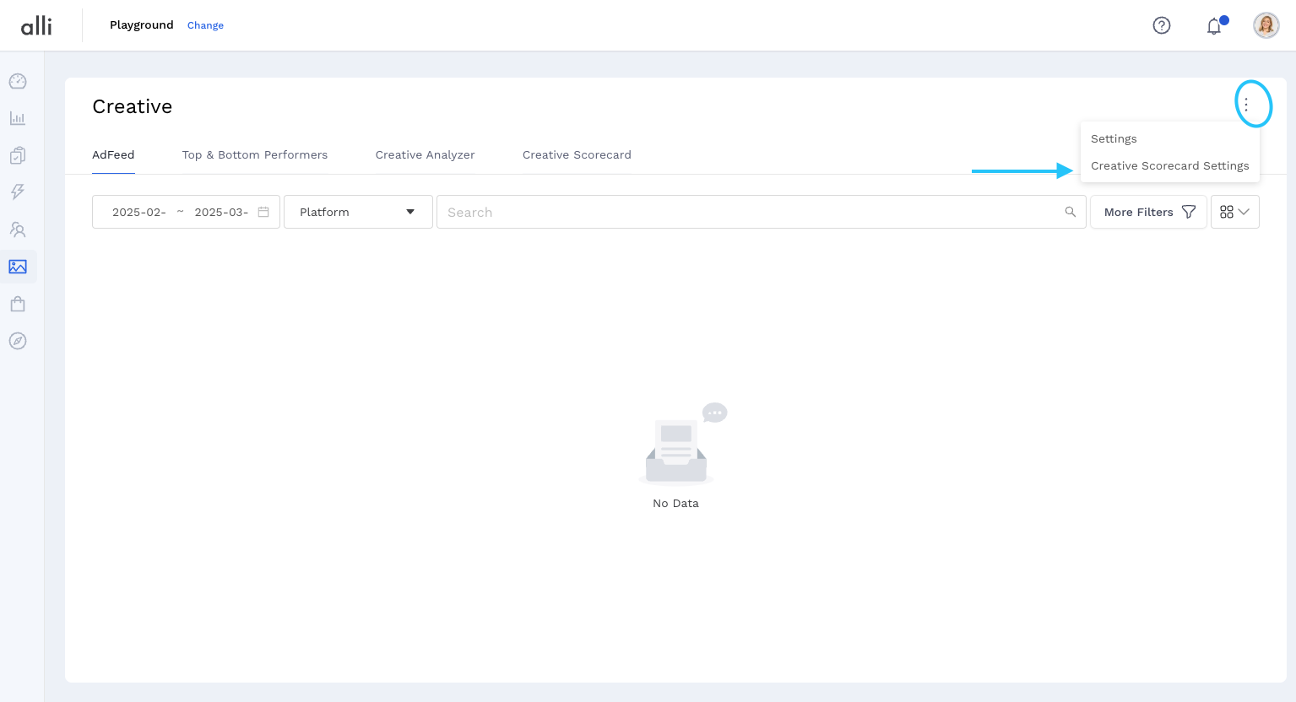Open the bar chart reports icon
The image size is (1296, 702).
[18, 118]
